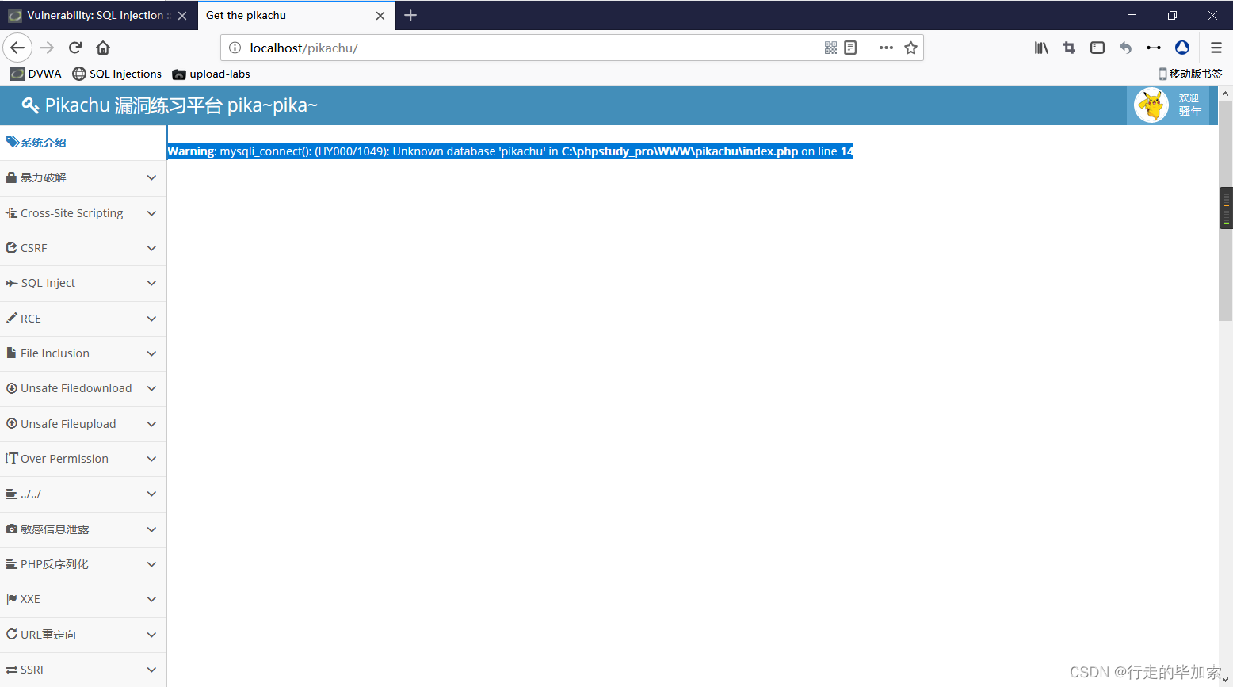Open the 敏感信息泄露 menu item

[x=83, y=529]
